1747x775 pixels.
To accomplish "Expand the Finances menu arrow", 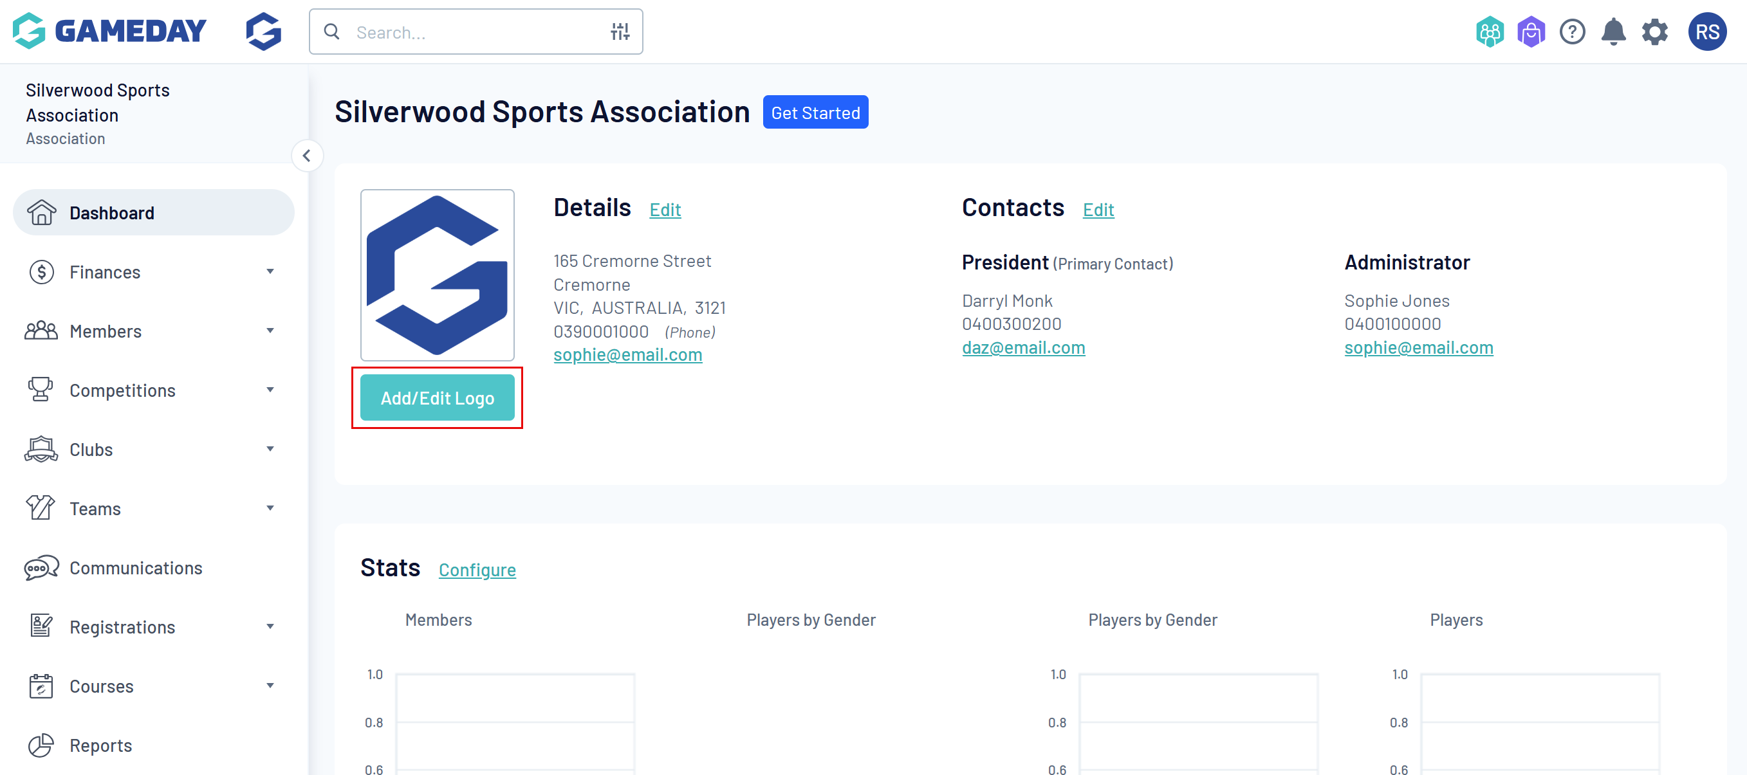I will pos(270,272).
